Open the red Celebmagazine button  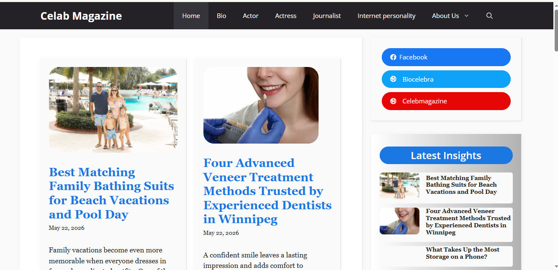tap(446, 101)
